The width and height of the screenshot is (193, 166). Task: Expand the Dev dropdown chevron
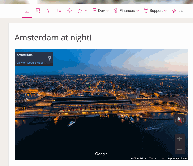107,11
